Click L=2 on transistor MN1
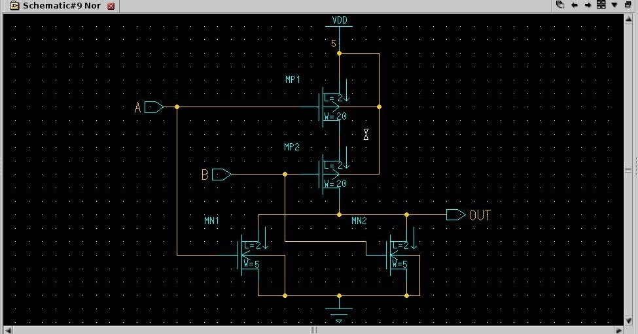The width and height of the screenshot is (638, 334). click(x=253, y=246)
